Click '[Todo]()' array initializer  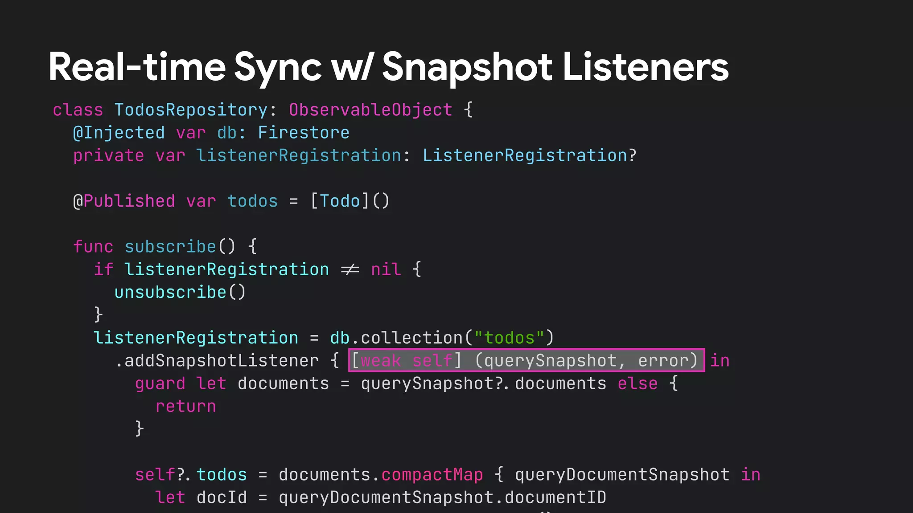coord(350,201)
